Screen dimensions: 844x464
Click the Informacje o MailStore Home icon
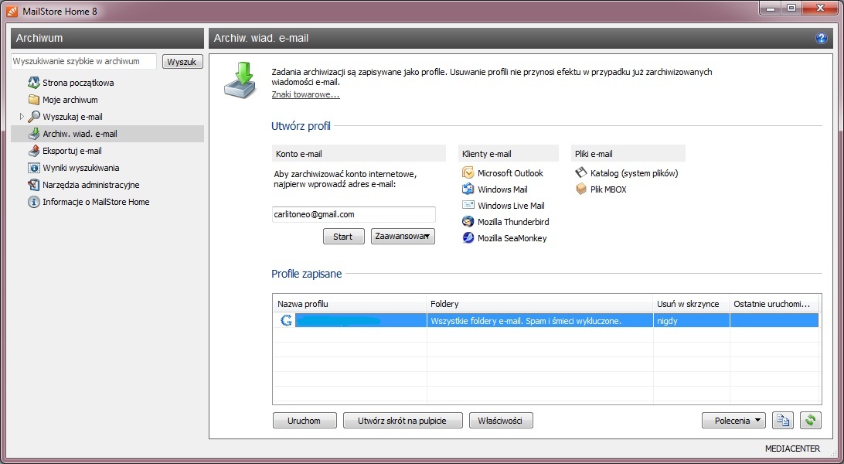click(x=34, y=202)
